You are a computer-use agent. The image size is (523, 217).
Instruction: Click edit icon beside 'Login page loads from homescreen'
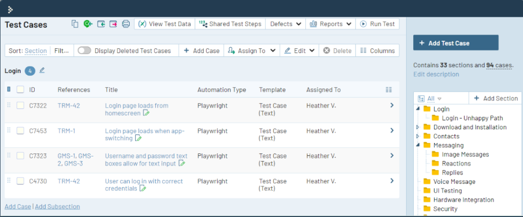point(146,113)
